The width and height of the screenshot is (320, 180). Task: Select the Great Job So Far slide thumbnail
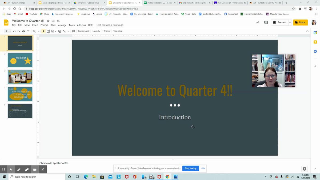coord(20,60)
